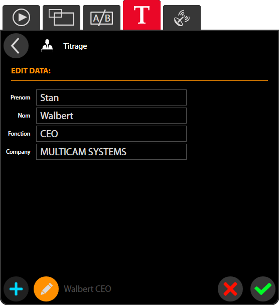279x305 pixels.
Task: Click the orange pencil edit button
Action: [46, 289]
